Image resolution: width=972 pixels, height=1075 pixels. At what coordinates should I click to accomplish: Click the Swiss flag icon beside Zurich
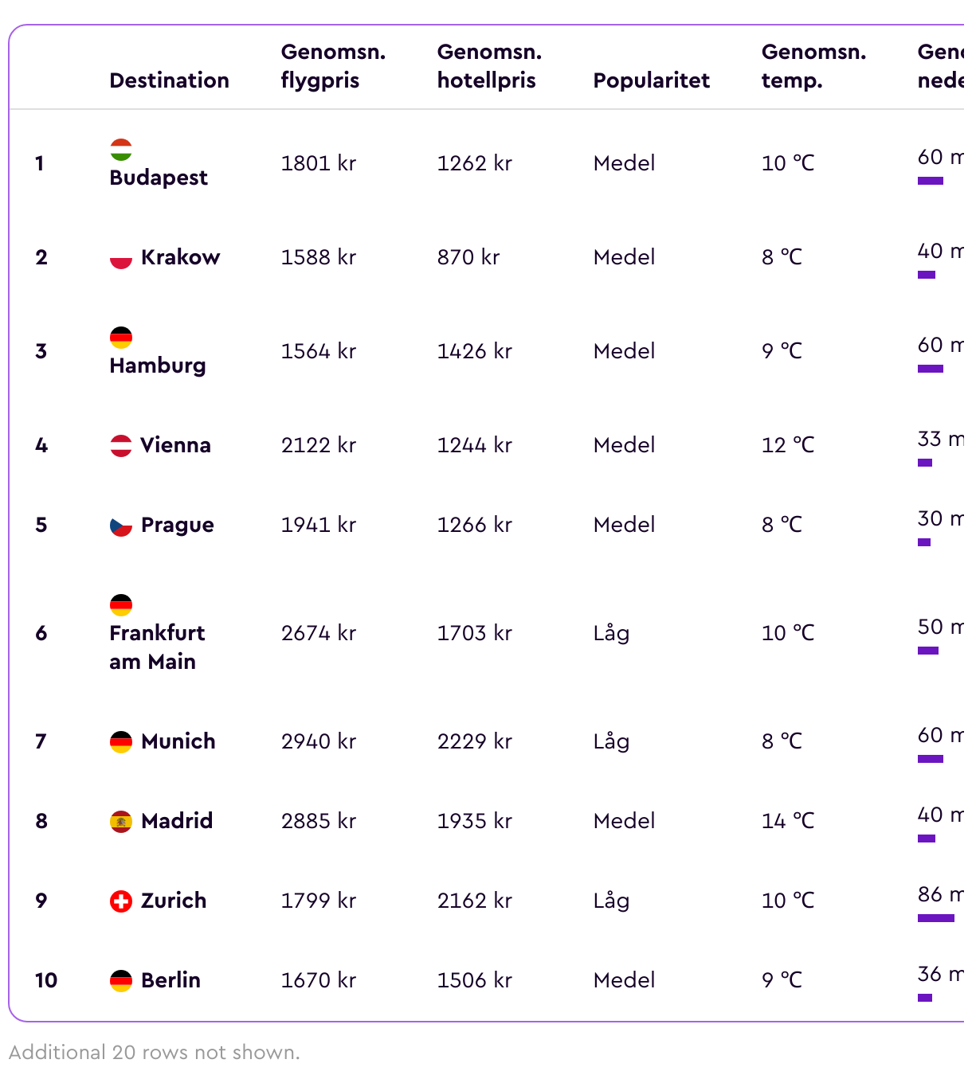121,901
